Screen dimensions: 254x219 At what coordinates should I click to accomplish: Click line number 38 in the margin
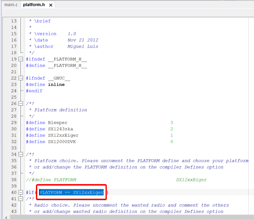pyautogui.click(x=14, y=180)
